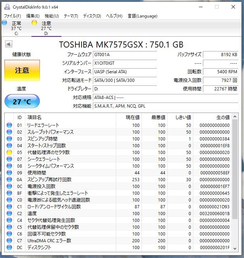The image size is (244, 258).
Task: Open the テーマ(T) menu
Action: [71, 16]
